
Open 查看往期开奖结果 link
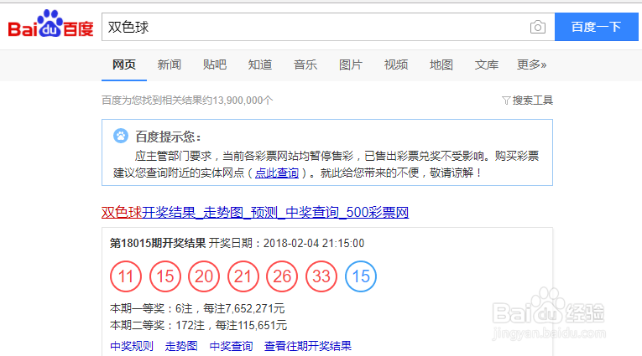pos(307,346)
